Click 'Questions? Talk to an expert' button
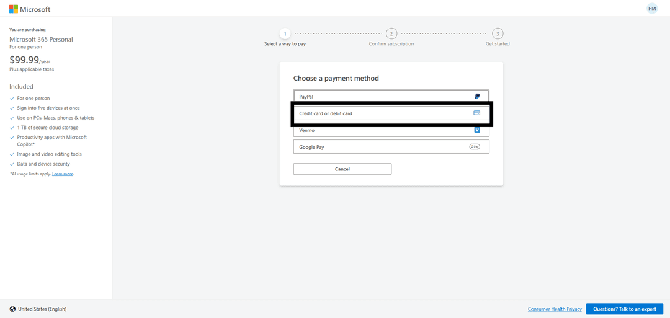The image size is (670, 318). [624, 309]
